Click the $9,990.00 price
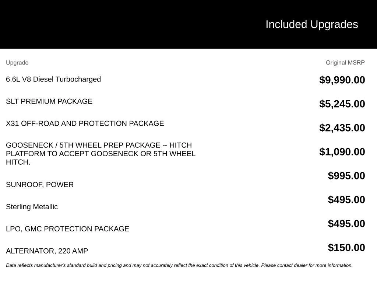This screenshot has width=377, height=283. [x=342, y=80]
